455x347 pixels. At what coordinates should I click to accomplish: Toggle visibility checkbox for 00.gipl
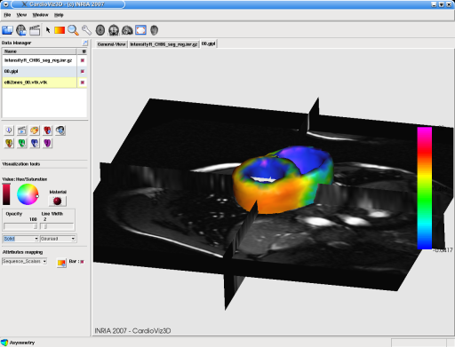click(x=83, y=71)
